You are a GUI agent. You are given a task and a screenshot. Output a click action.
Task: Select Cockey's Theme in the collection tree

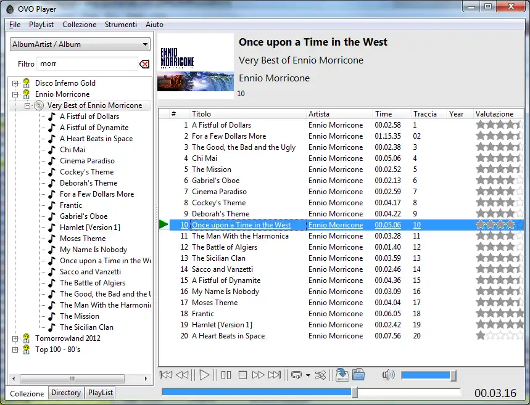tap(86, 172)
